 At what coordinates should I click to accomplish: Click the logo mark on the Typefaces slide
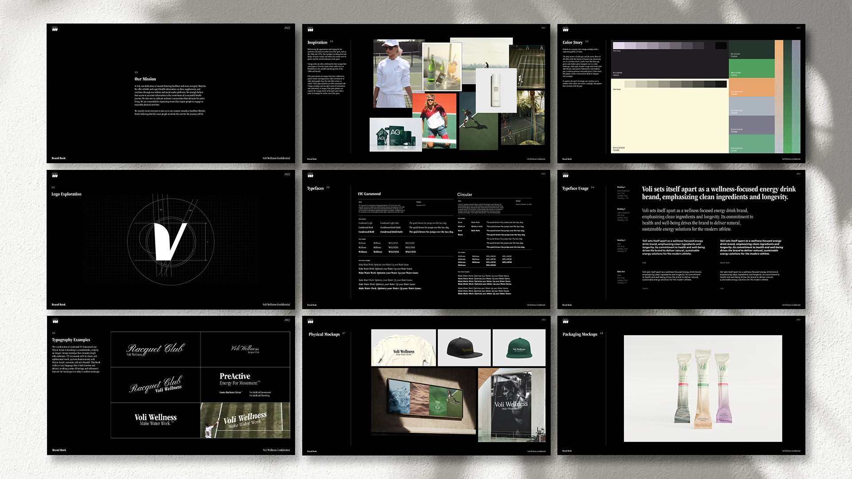310,175
